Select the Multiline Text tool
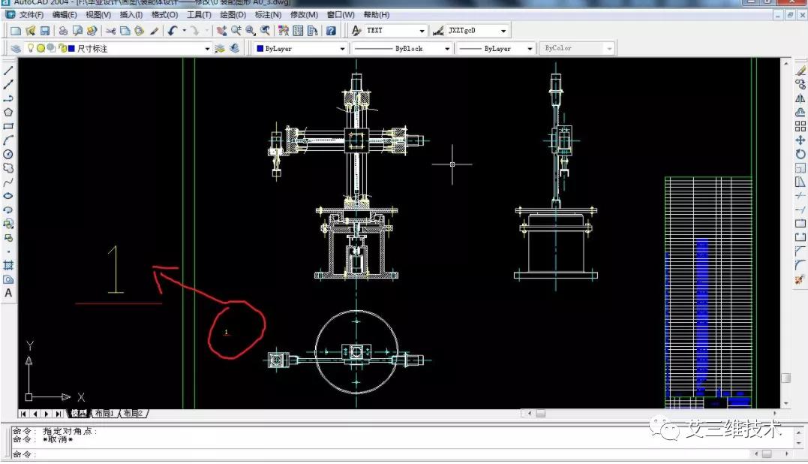The width and height of the screenshot is (808, 464). pos(9,294)
